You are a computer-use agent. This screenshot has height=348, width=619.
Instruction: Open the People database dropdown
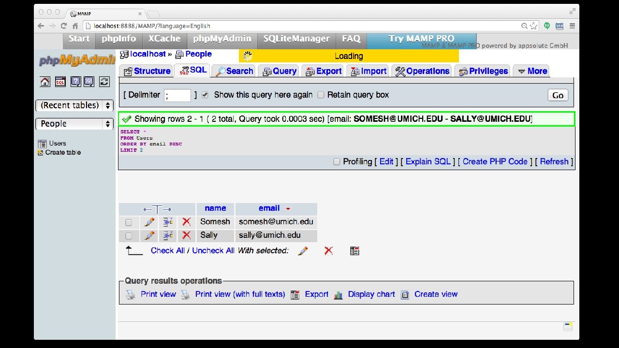(x=74, y=124)
